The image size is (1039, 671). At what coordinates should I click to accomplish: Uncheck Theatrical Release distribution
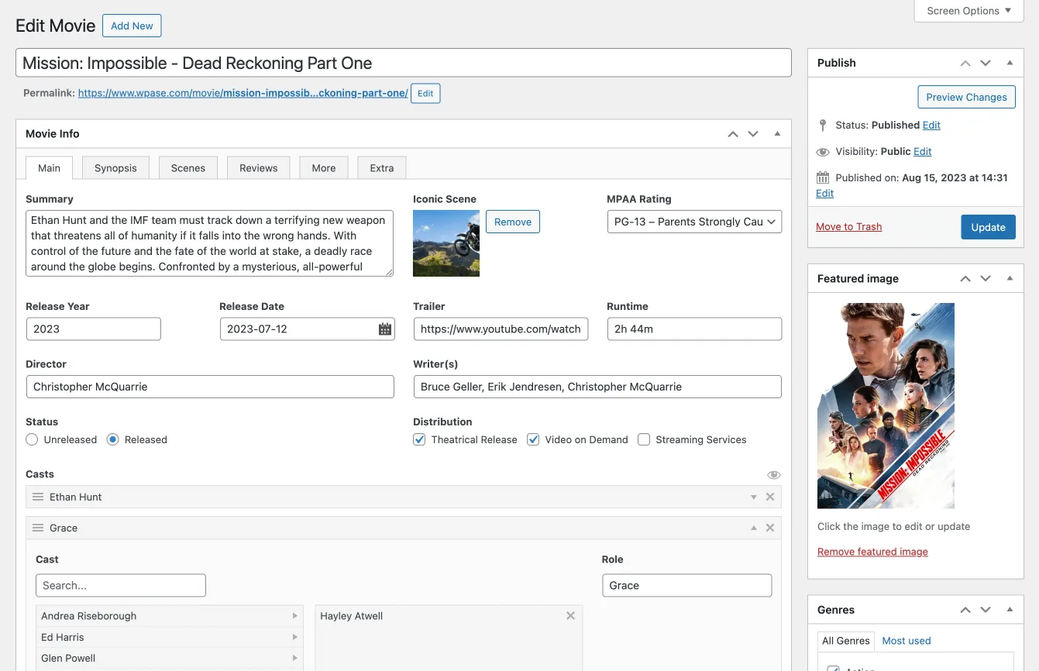pyautogui.click(x=419, y=439)
